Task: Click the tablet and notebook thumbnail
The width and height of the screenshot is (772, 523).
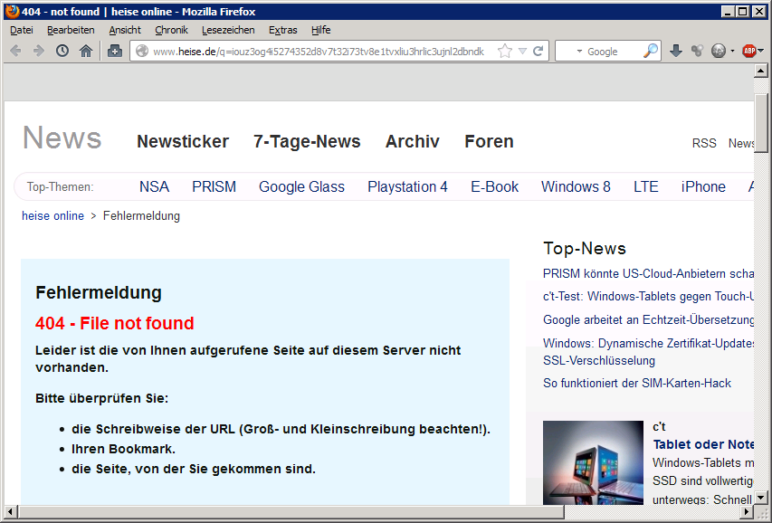Action: coord(593,462)
